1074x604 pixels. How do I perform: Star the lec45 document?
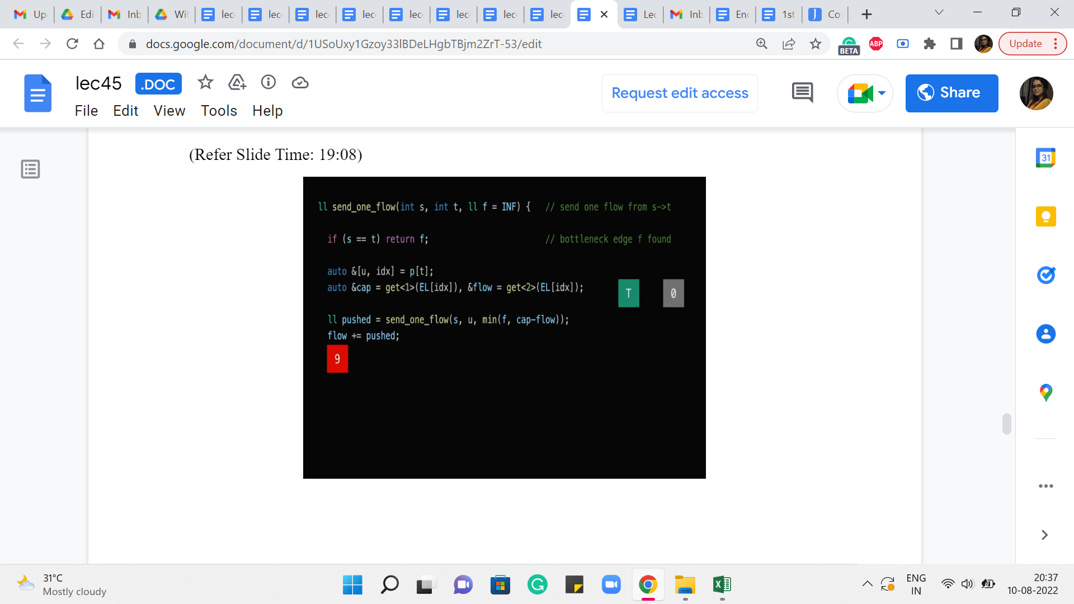point(205,83)
